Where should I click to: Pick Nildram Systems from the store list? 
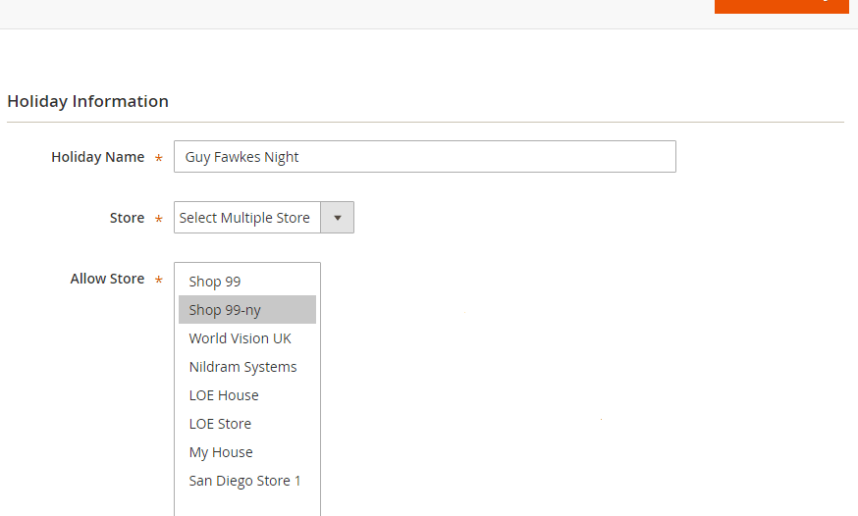pyautogui.click(x=242, y=367)
